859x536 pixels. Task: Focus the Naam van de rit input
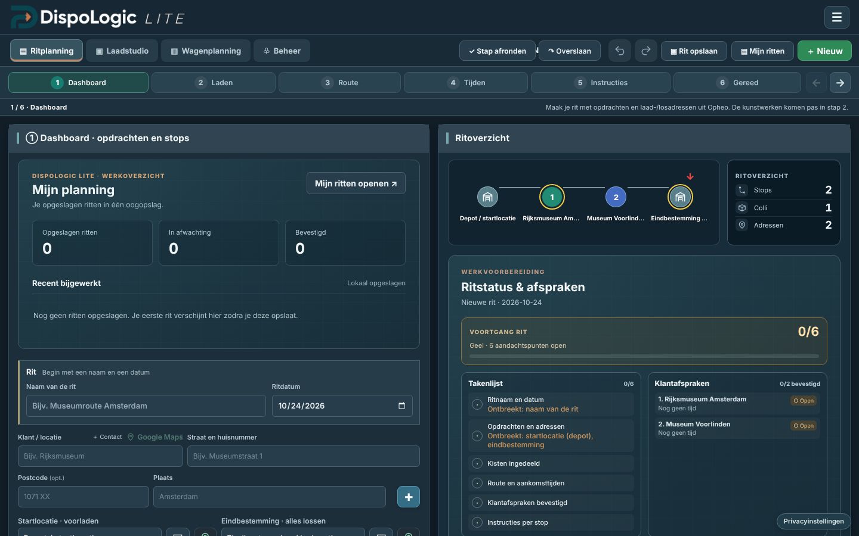tap(146, 406)
